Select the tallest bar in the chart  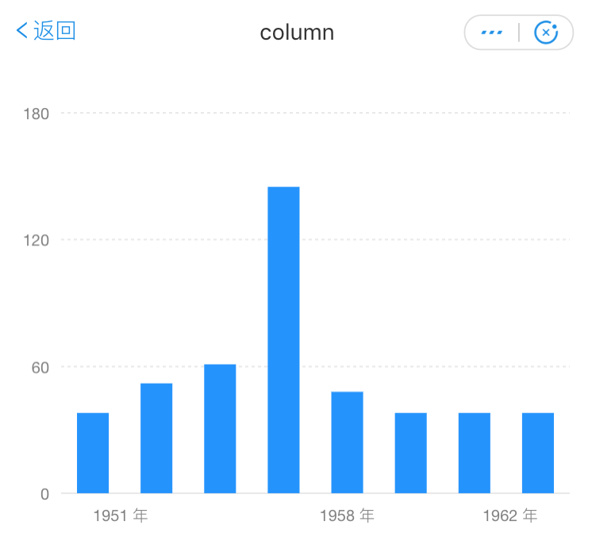pos(283,340)
